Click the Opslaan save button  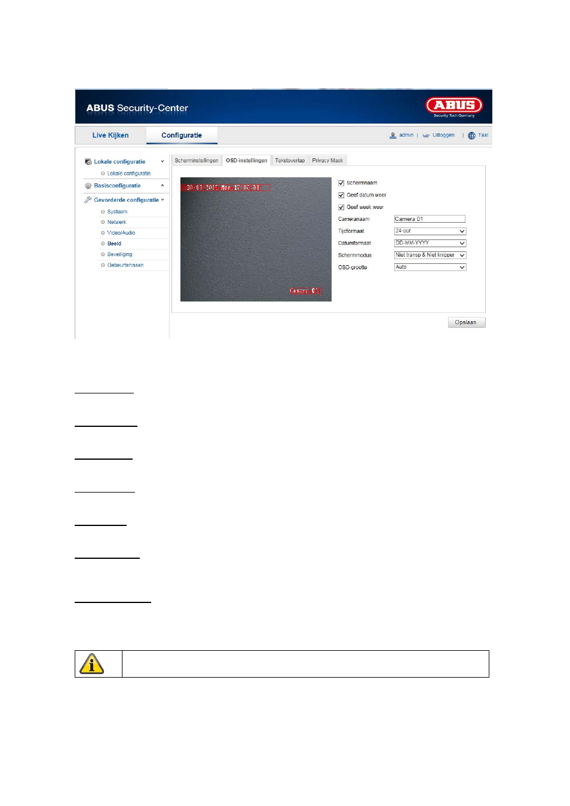click(466, 322)
